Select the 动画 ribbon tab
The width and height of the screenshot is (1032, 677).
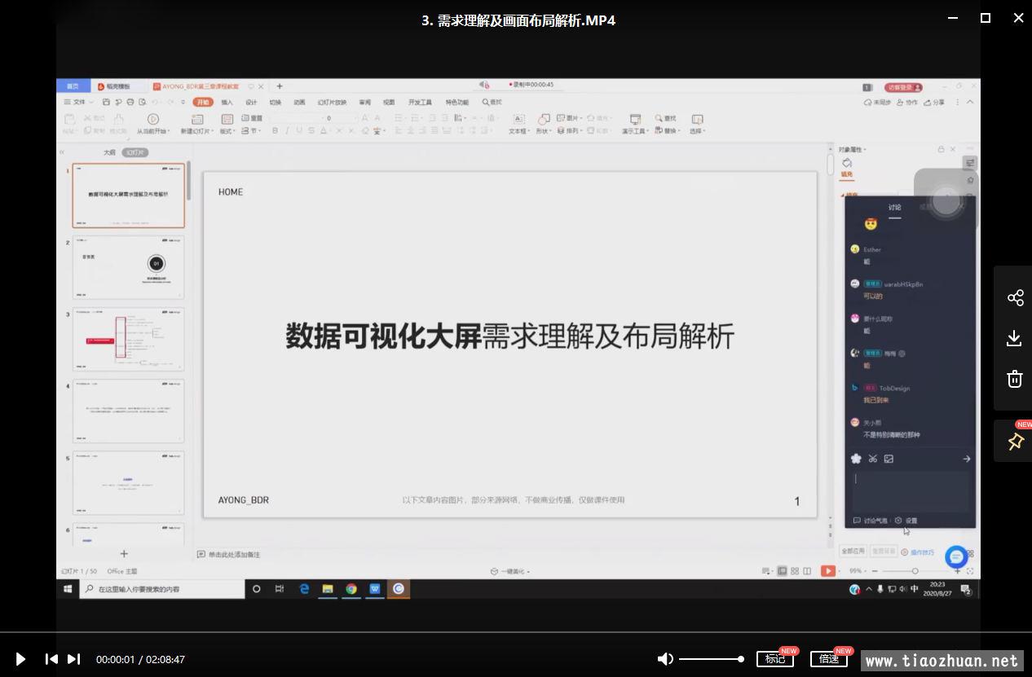(299, 102)
